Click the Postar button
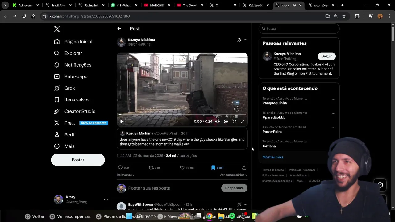395x222 pixels. [x=78, y=160]
